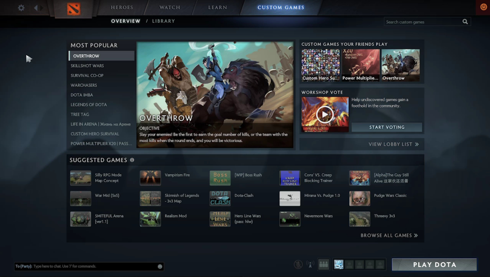490x277 pixels.
Task: Select Overthrow in Most Popular list
Action: (102, 56)
